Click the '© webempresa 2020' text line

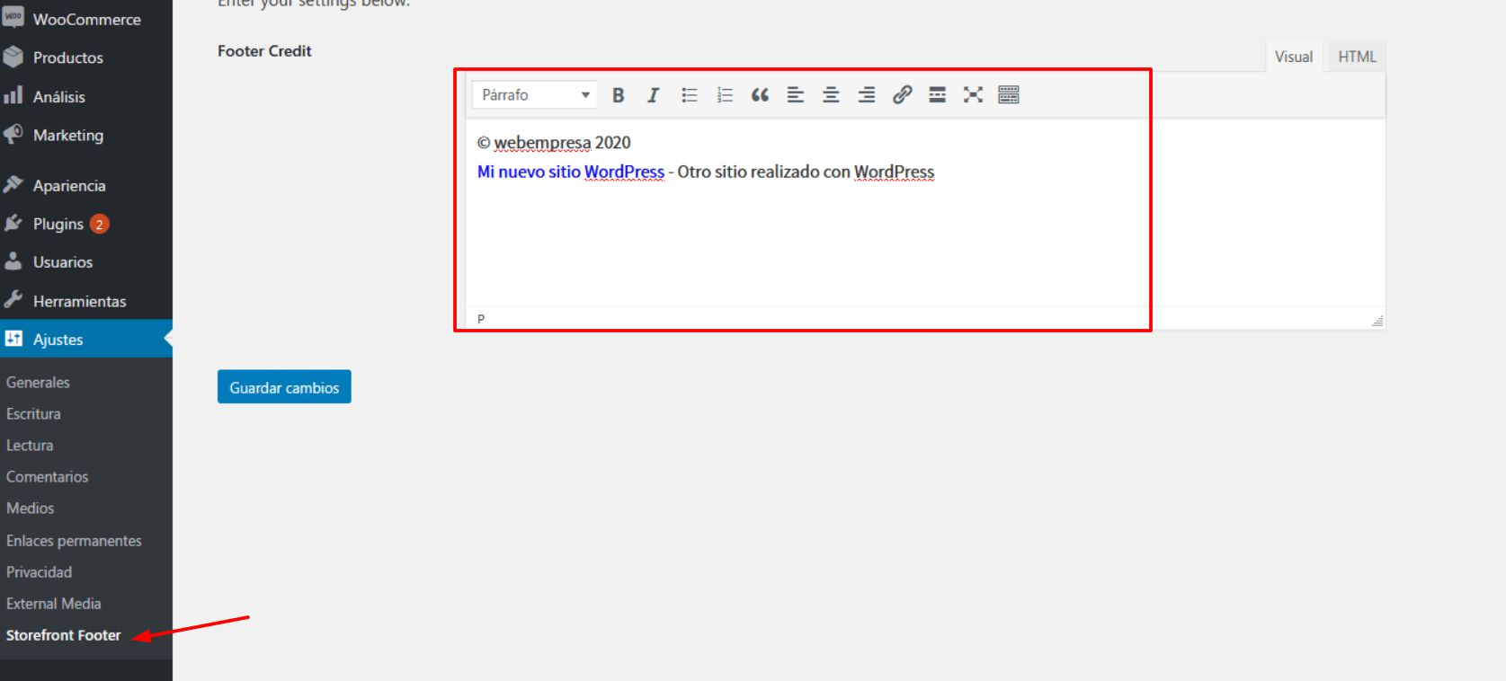tap(554, 142)
